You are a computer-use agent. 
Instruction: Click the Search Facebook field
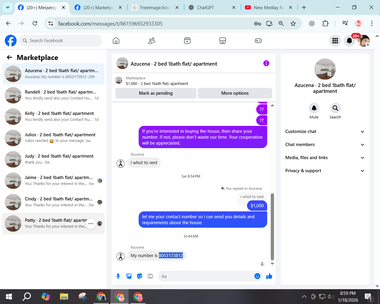tap(61, 41)
